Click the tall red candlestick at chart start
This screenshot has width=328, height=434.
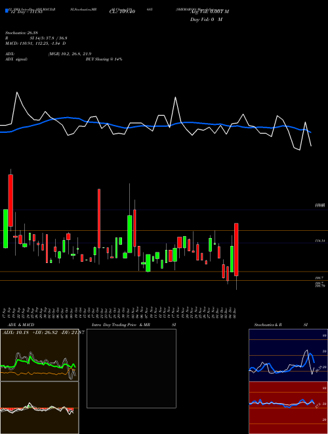click(10, 201)
